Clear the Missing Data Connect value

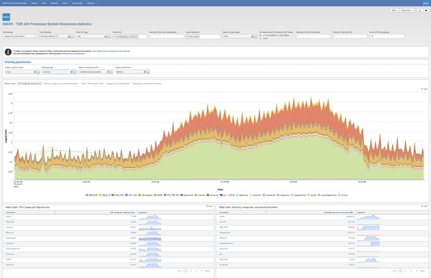click(71, 72)
